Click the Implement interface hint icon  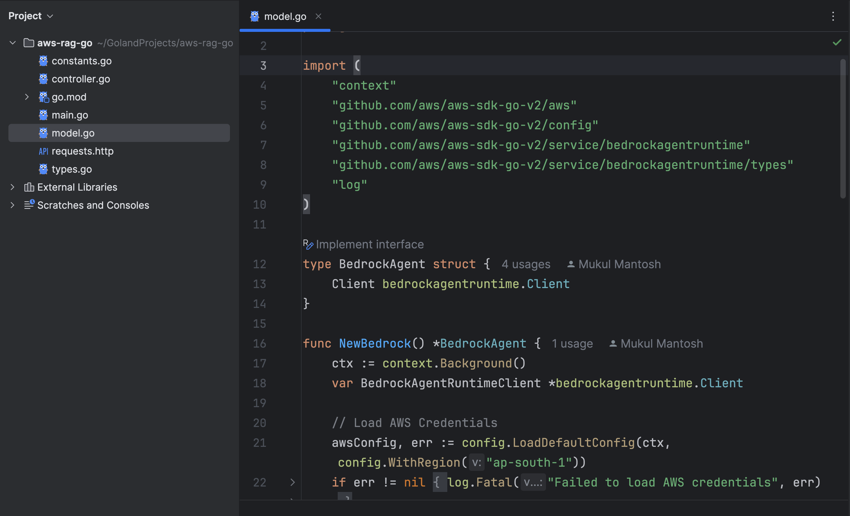click(x=308, y=244)
